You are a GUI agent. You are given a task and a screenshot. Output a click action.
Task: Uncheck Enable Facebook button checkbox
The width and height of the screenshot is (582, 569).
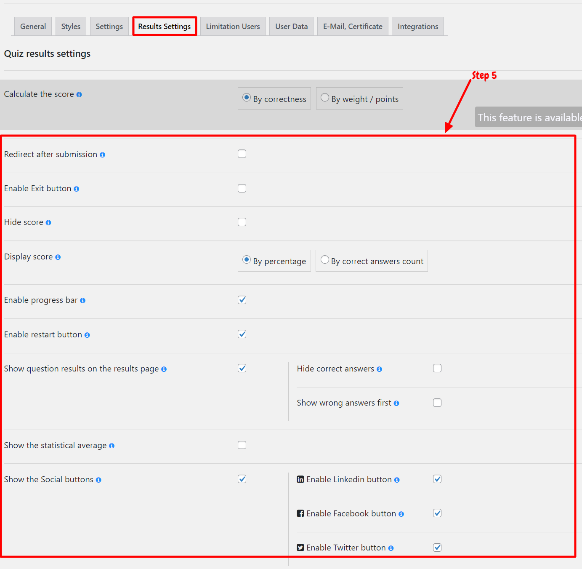pos(437,513)
